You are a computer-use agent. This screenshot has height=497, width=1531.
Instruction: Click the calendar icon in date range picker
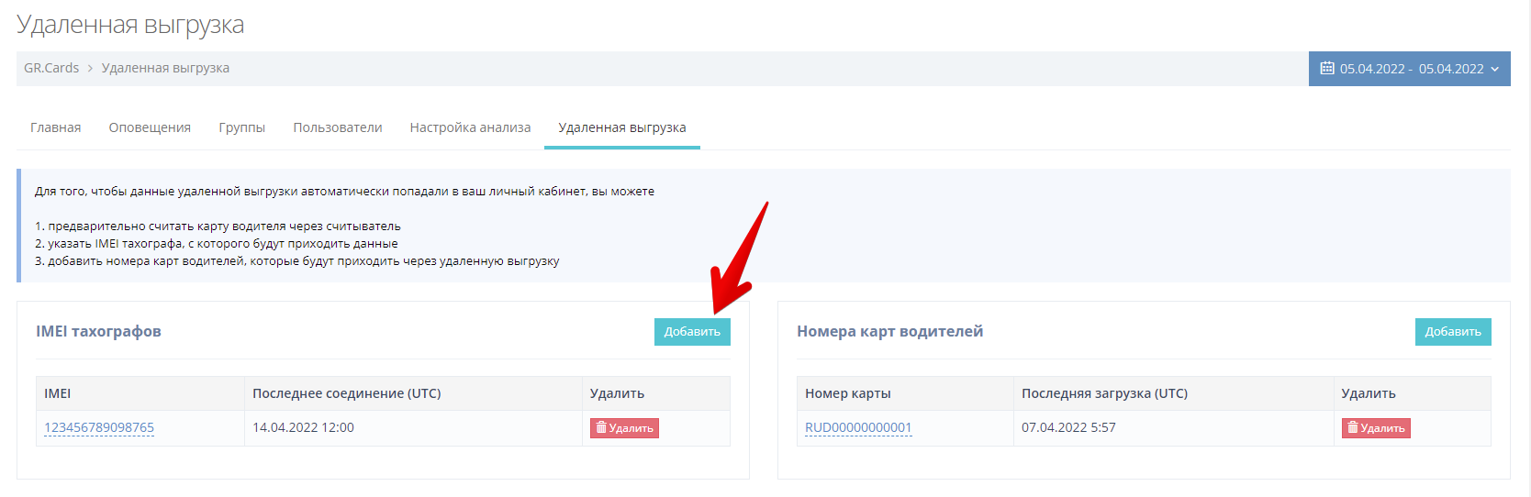point(1326,69)
